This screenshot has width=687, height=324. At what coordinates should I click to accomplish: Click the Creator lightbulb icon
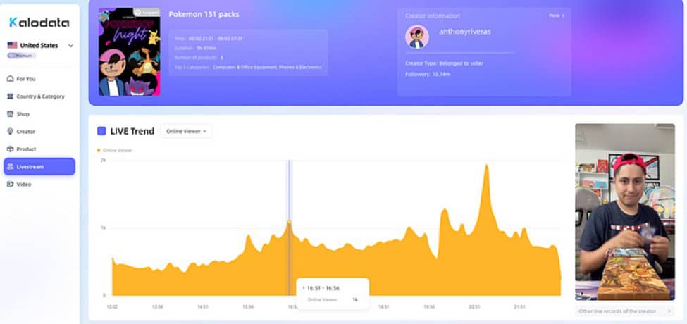point(10,131)
